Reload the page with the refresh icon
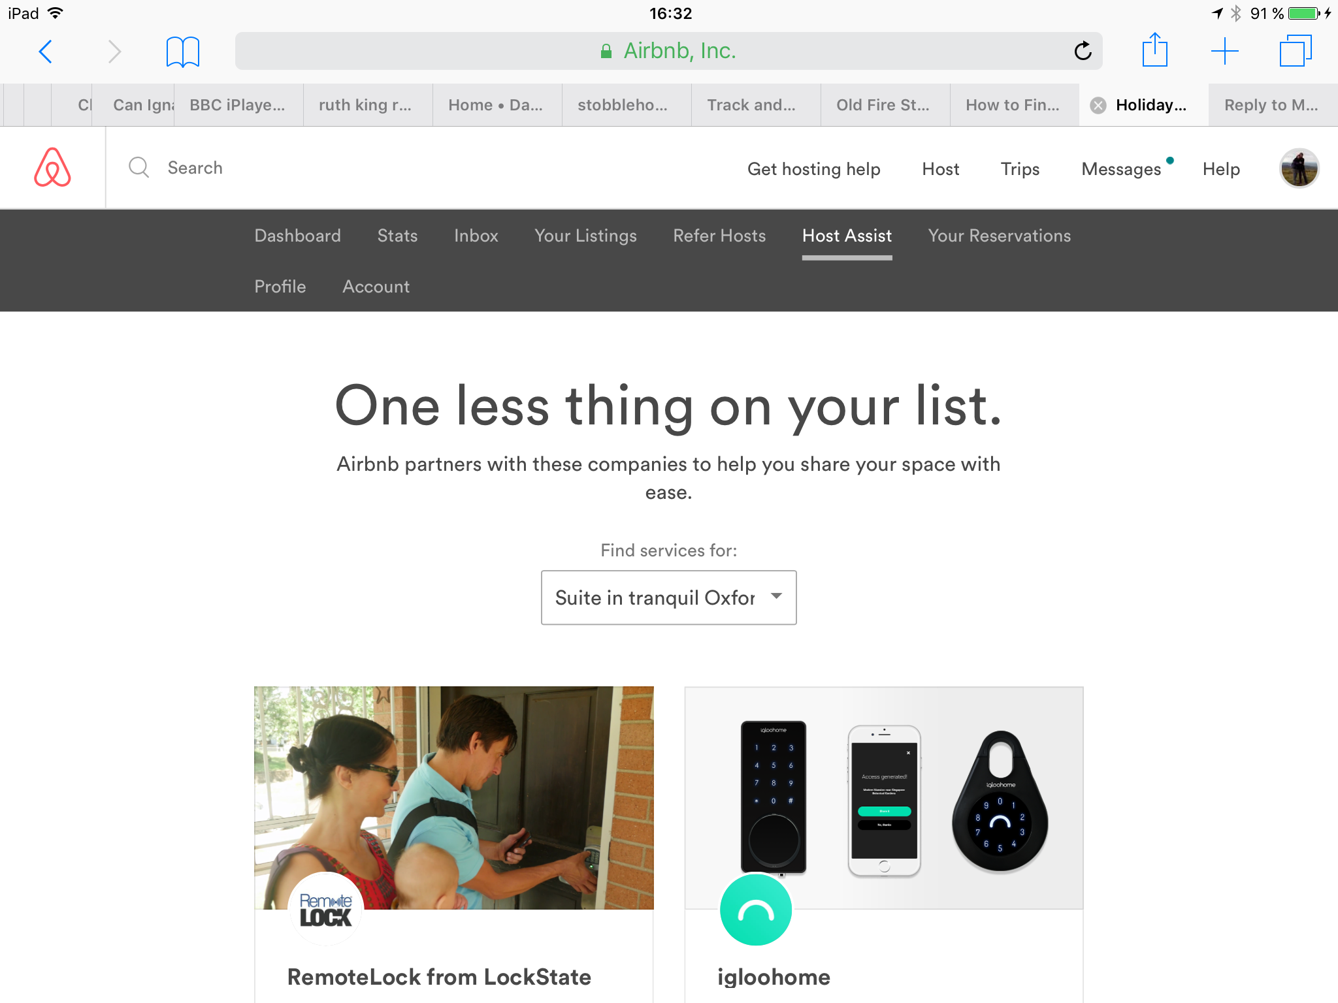The width and height of the screenshot is (1338, 1003). (1083, 51)
